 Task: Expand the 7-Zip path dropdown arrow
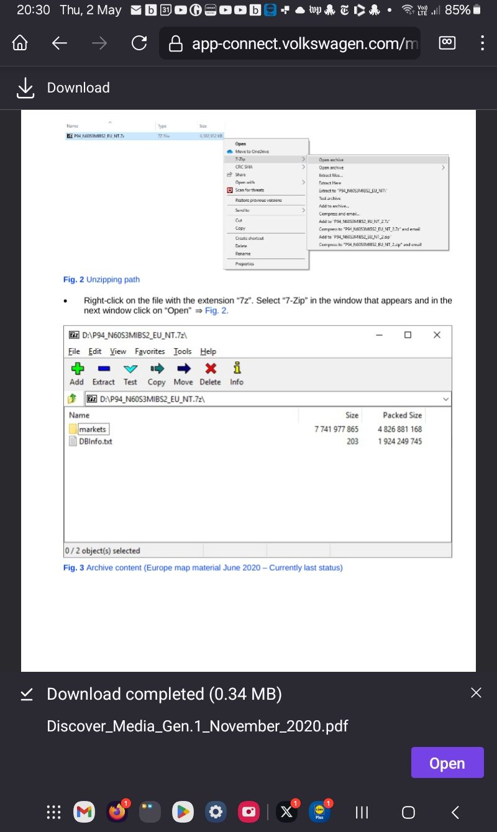pos(445,399)
